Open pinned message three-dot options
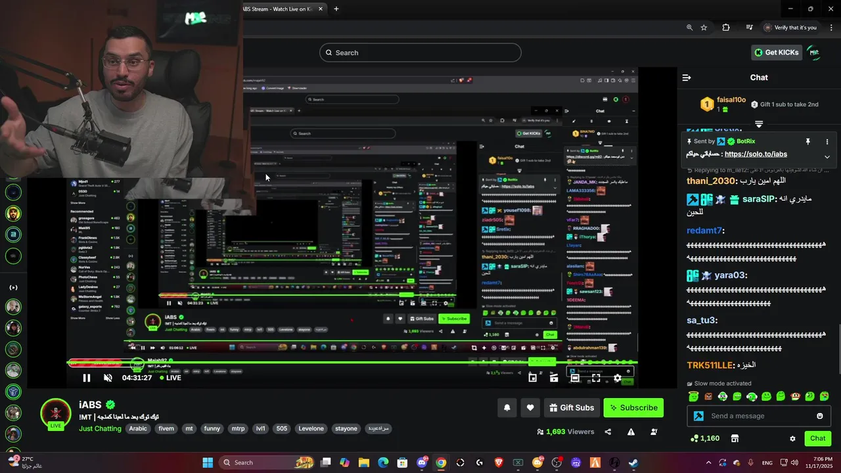Image resolution: width=841 pixels, height=473 pixels. 827,141
